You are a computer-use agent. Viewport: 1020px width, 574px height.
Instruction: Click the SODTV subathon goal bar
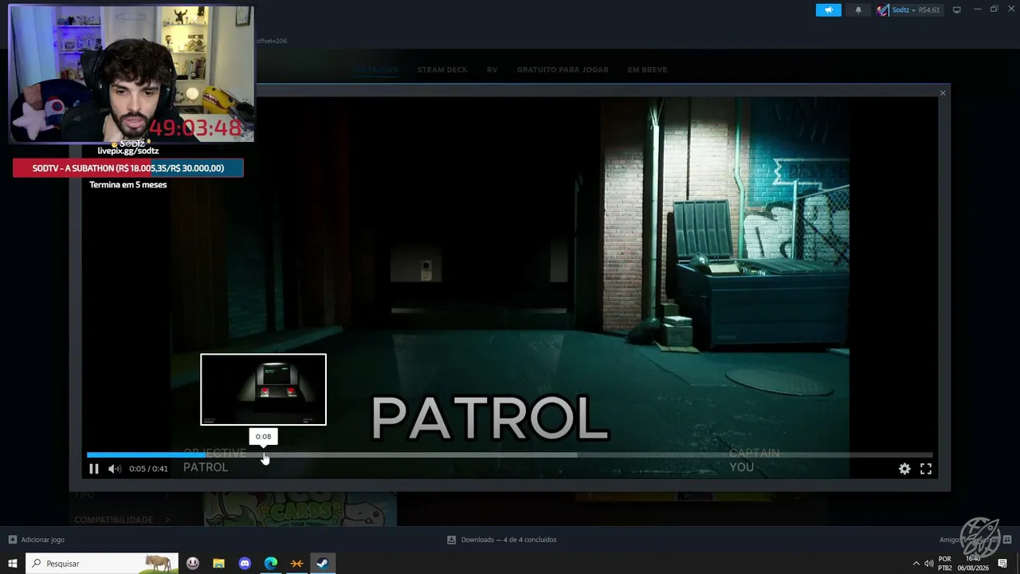click(127, 168)
